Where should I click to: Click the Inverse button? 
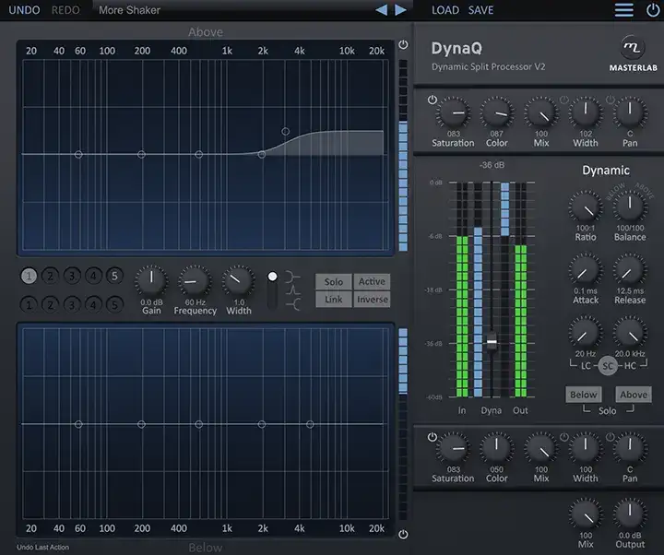click(x=372, y=300)
